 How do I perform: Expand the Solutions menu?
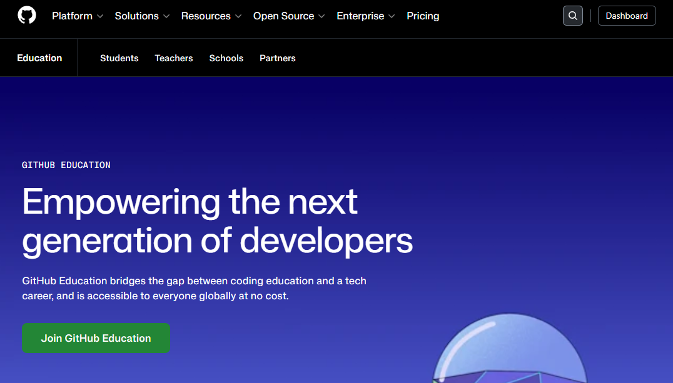pos(142,16)
